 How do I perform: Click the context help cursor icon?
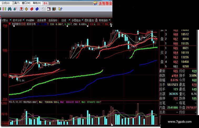coord(60,9)
